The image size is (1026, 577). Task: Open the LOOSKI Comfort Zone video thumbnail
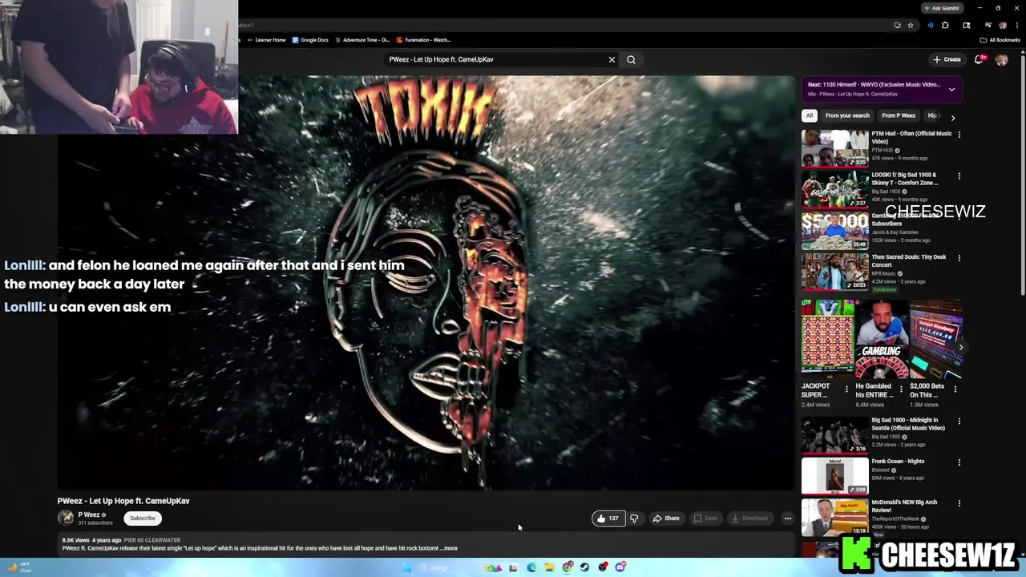click(834, 189)
